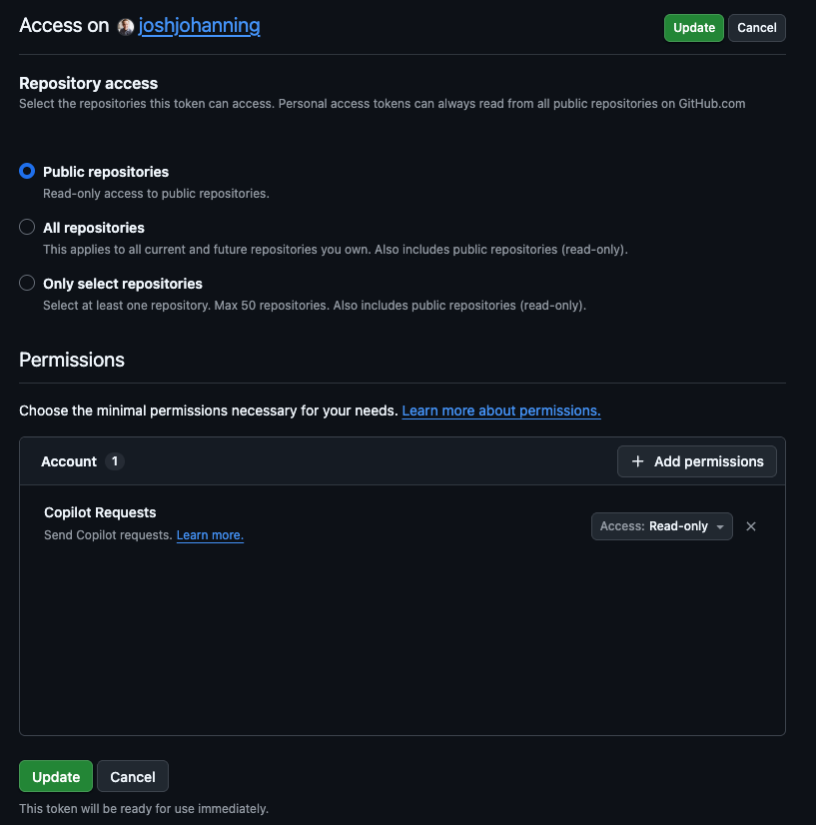Viewport: 816px width, 825px height.
Task: Follow the Learn more link under Copilot Requests
Action: coord(210,535)
